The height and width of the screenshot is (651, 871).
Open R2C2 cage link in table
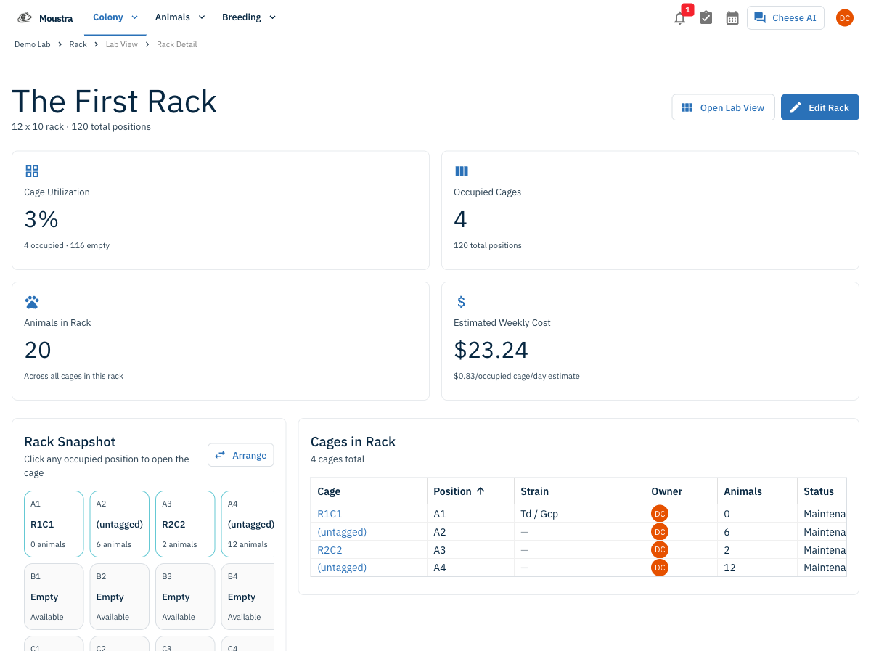point(330,549)
